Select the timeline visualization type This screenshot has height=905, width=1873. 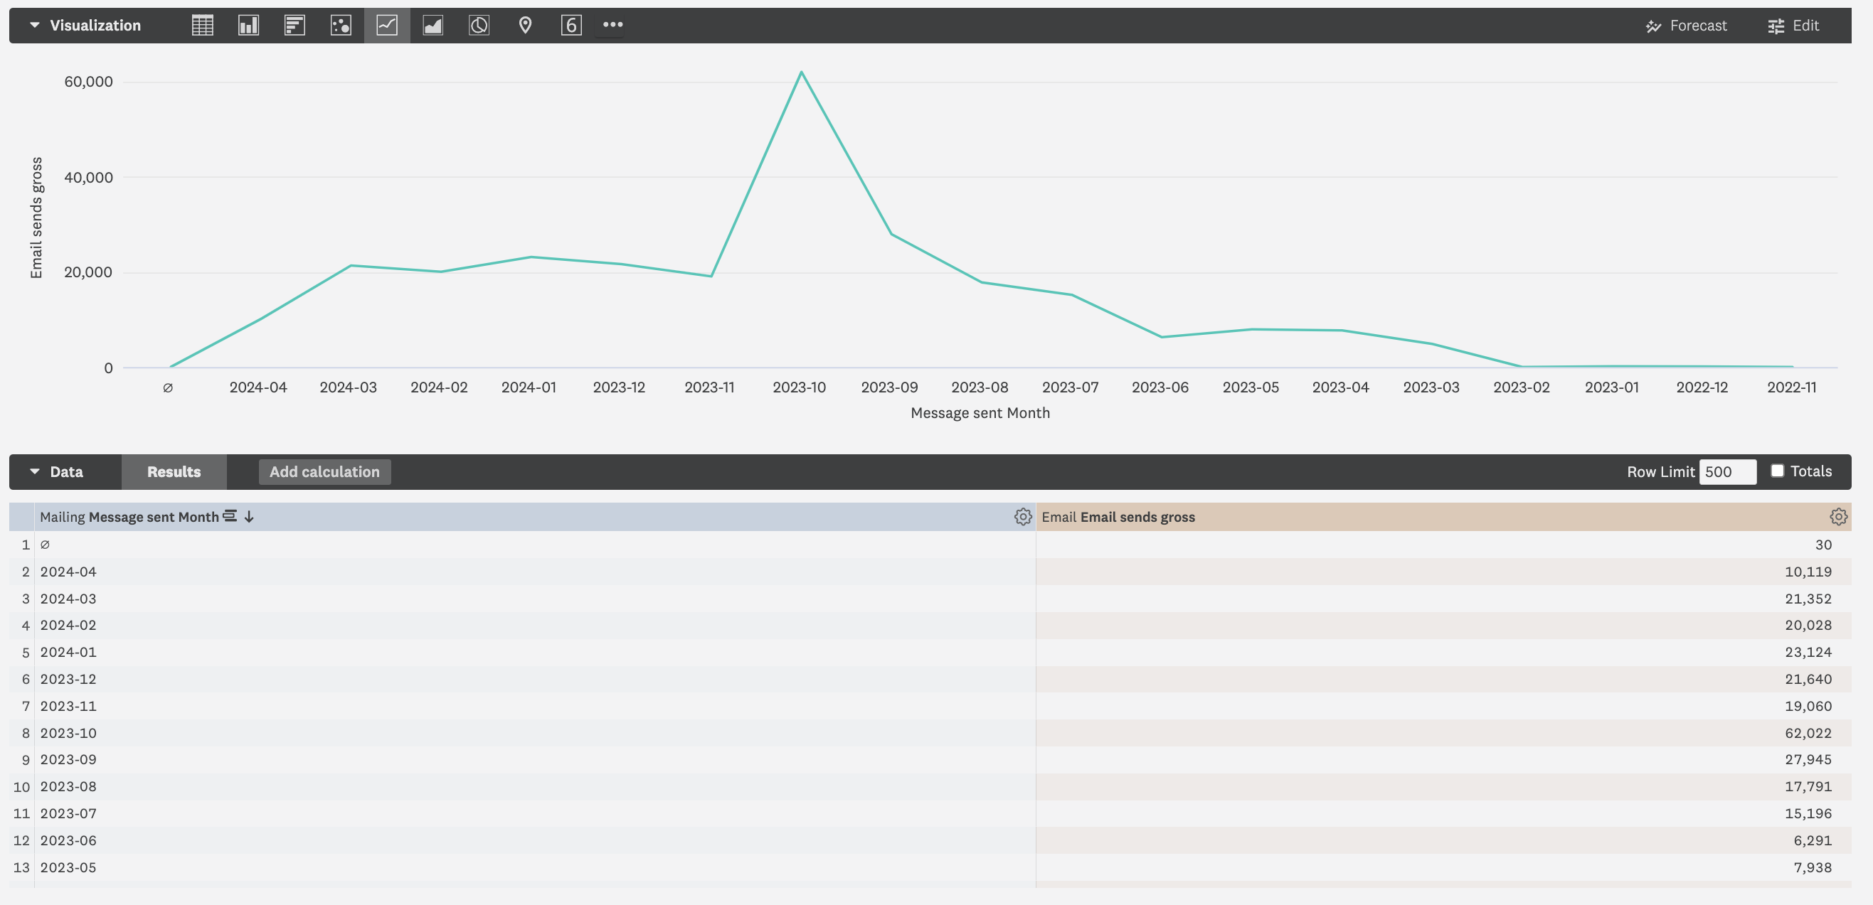click(479, 25)
